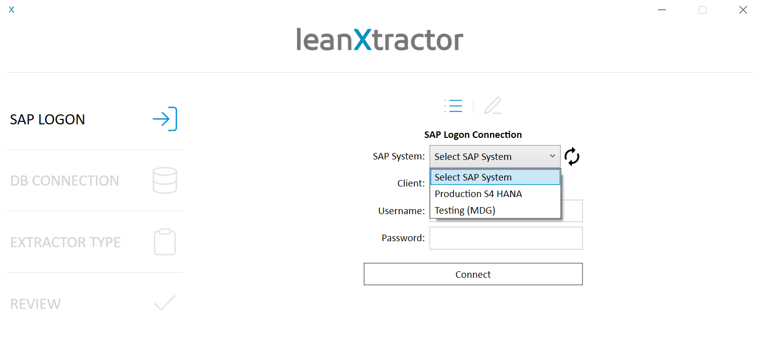Minimize the leanXtractor window
Screen dimensions: 760x348
[x=663, y=10]
